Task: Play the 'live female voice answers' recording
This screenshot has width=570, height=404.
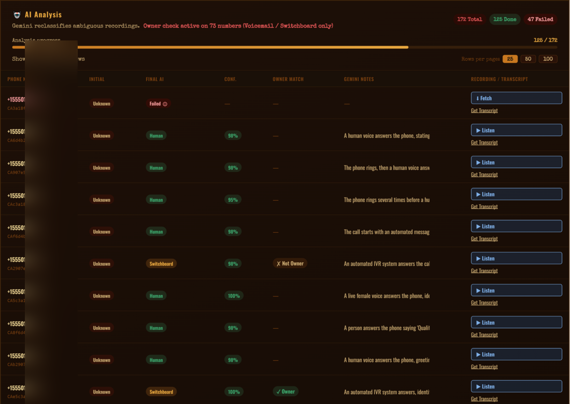Action: 516,290
